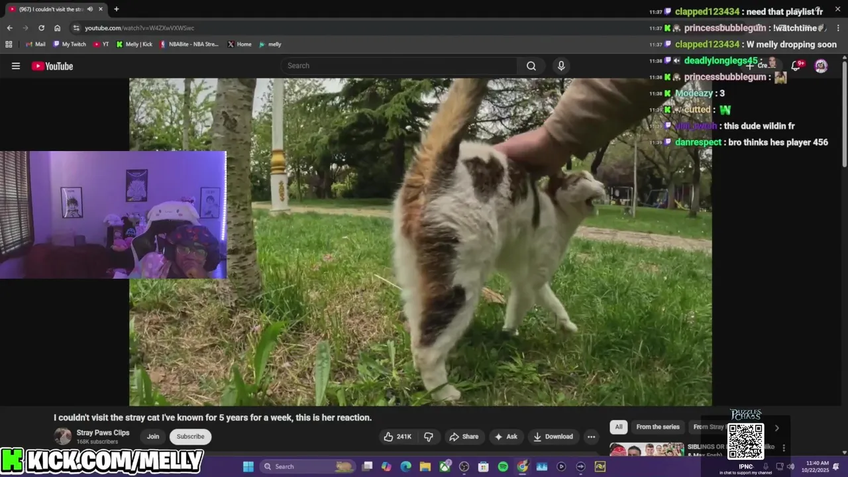Image resolution: width=848 pixels, height=477 pixels.
Task: Subscribe to Stray Paws Clips
Action: point(190,437)
